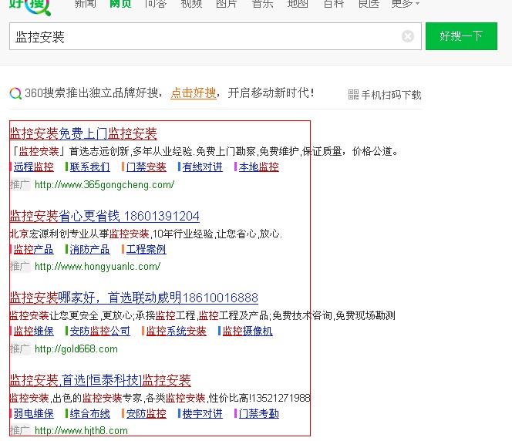Click the QR code icon for mobile download

[x=353, y=95]
